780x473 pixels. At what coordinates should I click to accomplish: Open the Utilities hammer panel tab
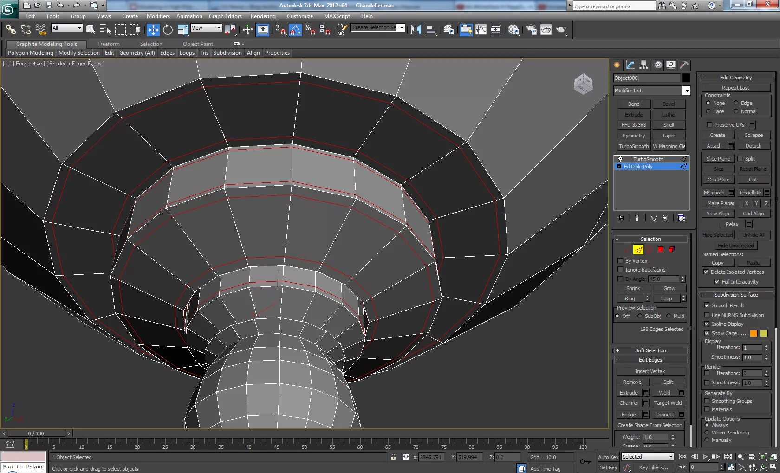[x=684, y=65]
